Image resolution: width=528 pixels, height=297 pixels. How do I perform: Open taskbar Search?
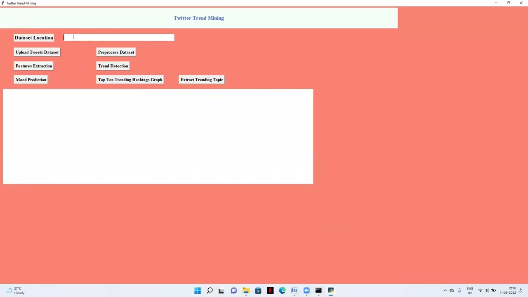click(x=210, y=290)
